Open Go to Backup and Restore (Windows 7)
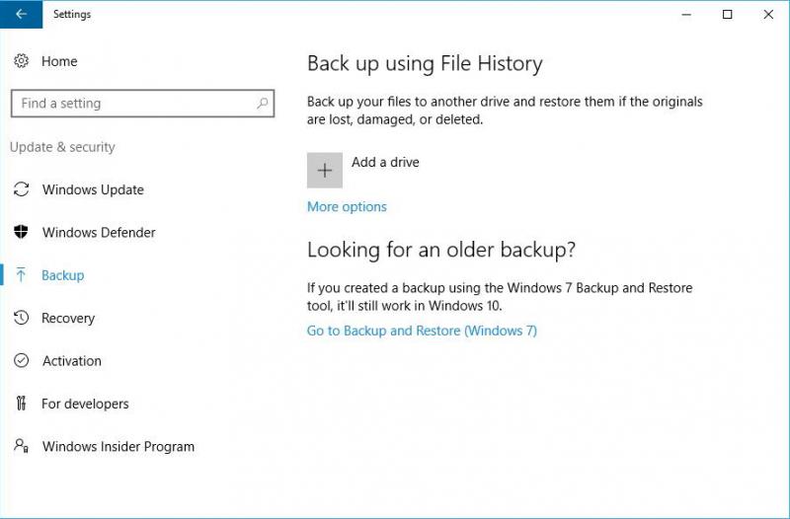The height and width of the screenshot is (519, 790). click(x=422, y=331)
